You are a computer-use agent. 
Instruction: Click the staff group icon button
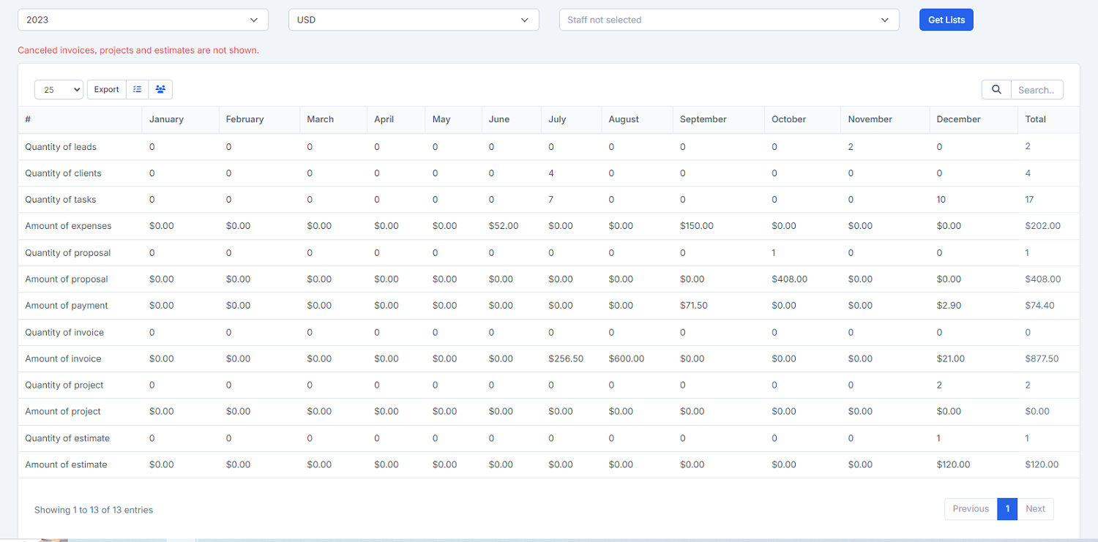pos(160,89)
